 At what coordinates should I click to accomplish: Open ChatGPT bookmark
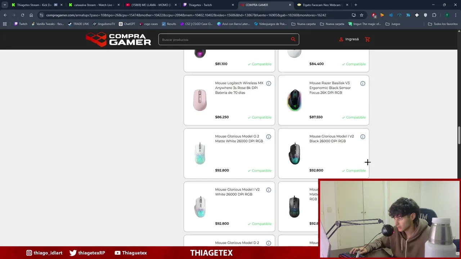(127, 24)
